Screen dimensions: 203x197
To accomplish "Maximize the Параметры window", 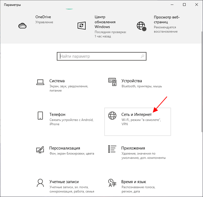I will [x=184, y=5].
